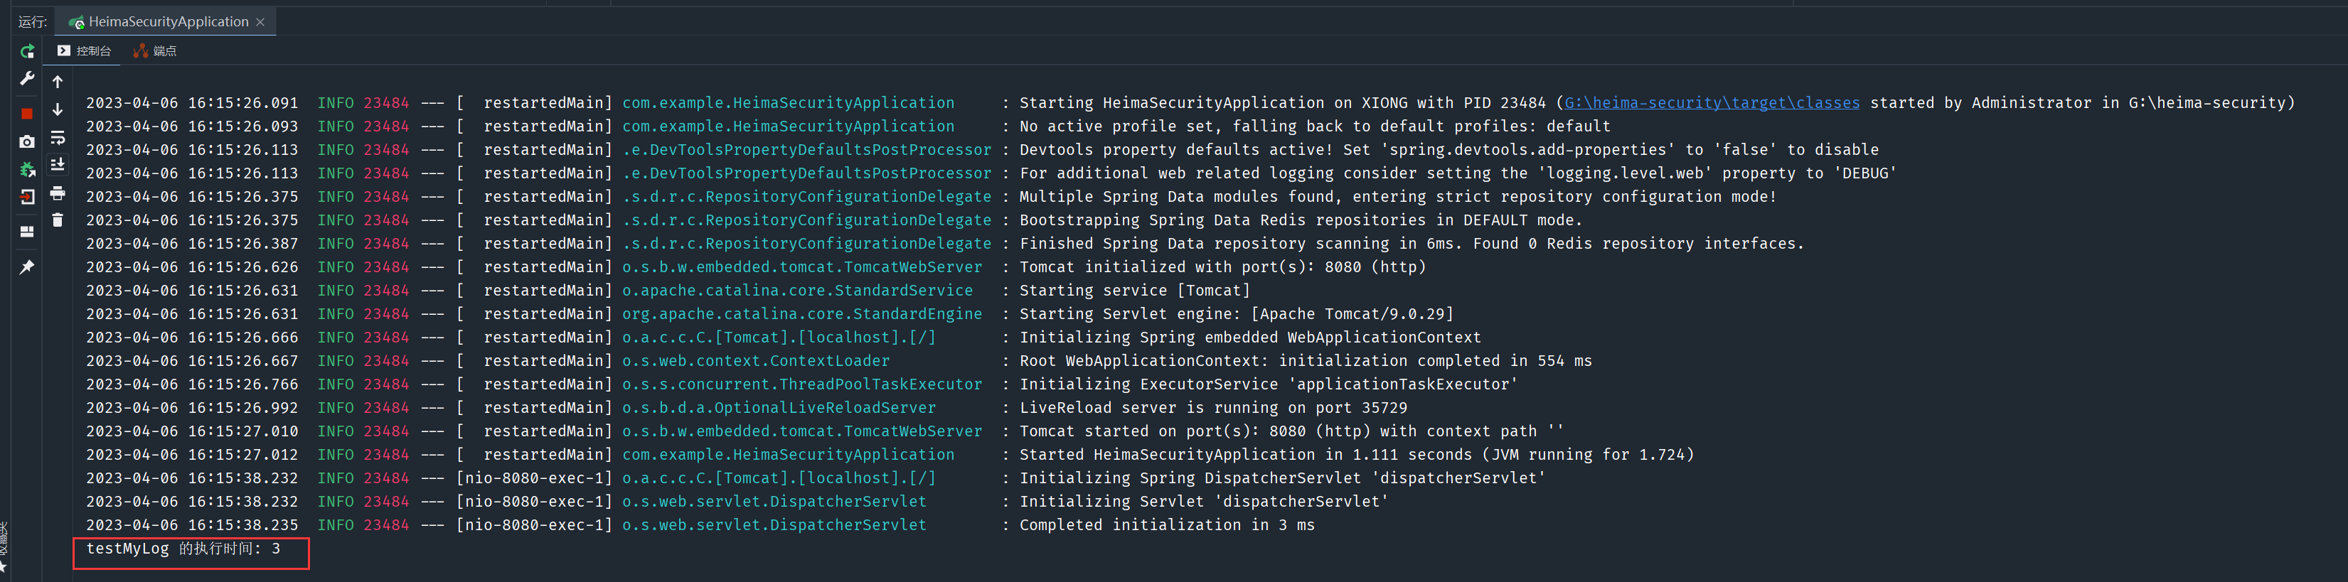Stop the running application with the red square
The image size is (2348, 582).
tap(27, 114)
